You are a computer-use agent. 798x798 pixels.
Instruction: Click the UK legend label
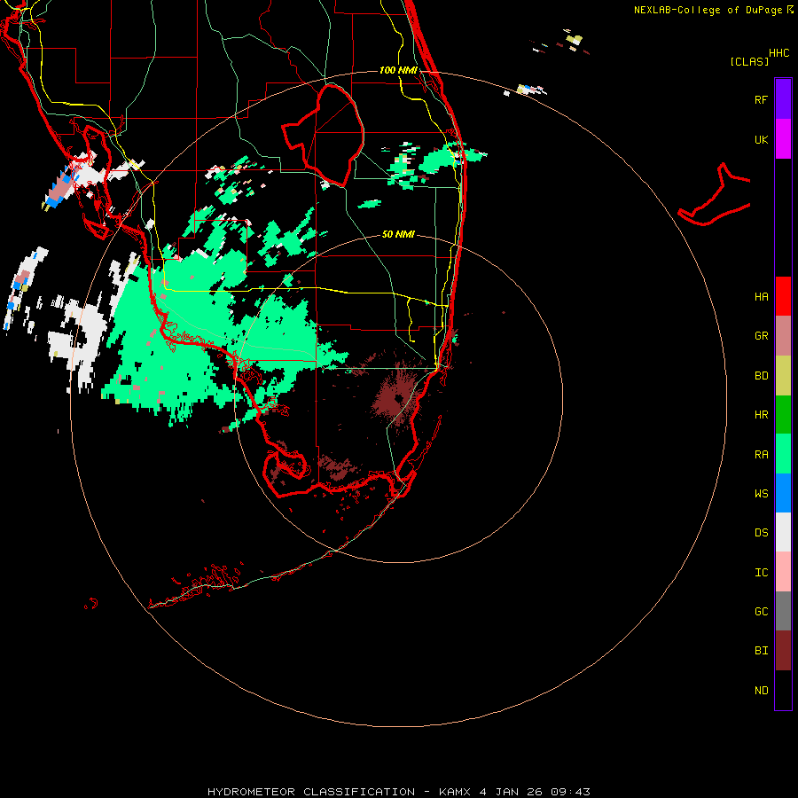tap(761, 139)
